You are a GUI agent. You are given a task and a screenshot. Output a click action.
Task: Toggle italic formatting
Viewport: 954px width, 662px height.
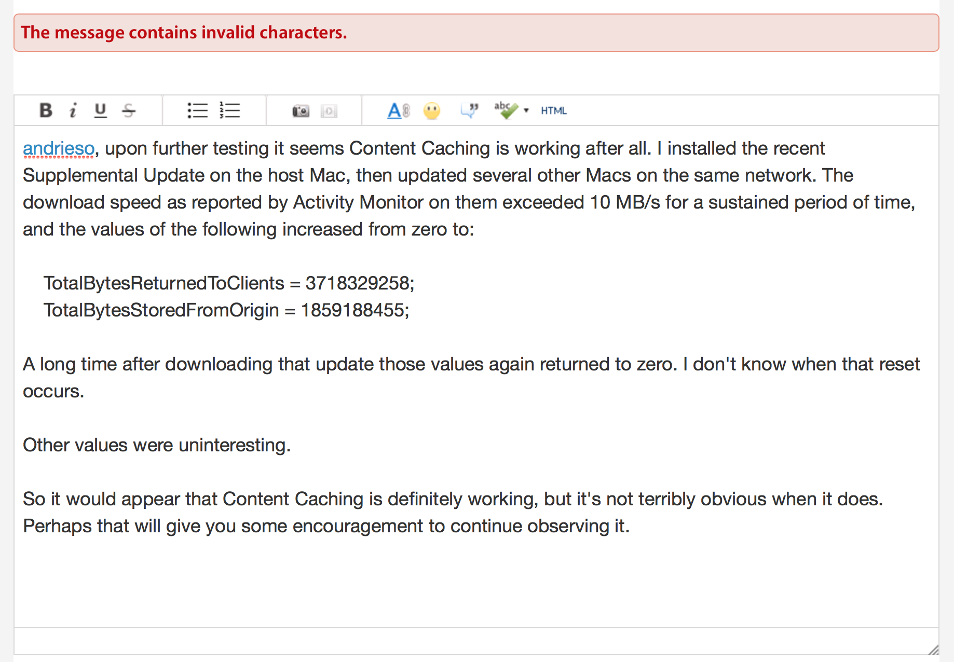(x=73, y=111)
